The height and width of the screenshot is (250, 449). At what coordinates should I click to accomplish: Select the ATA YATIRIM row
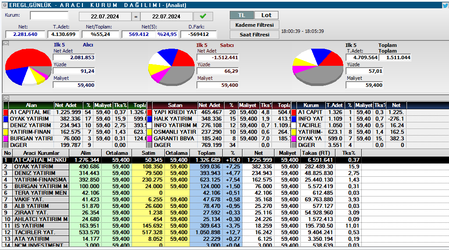(x=225, y=239)
